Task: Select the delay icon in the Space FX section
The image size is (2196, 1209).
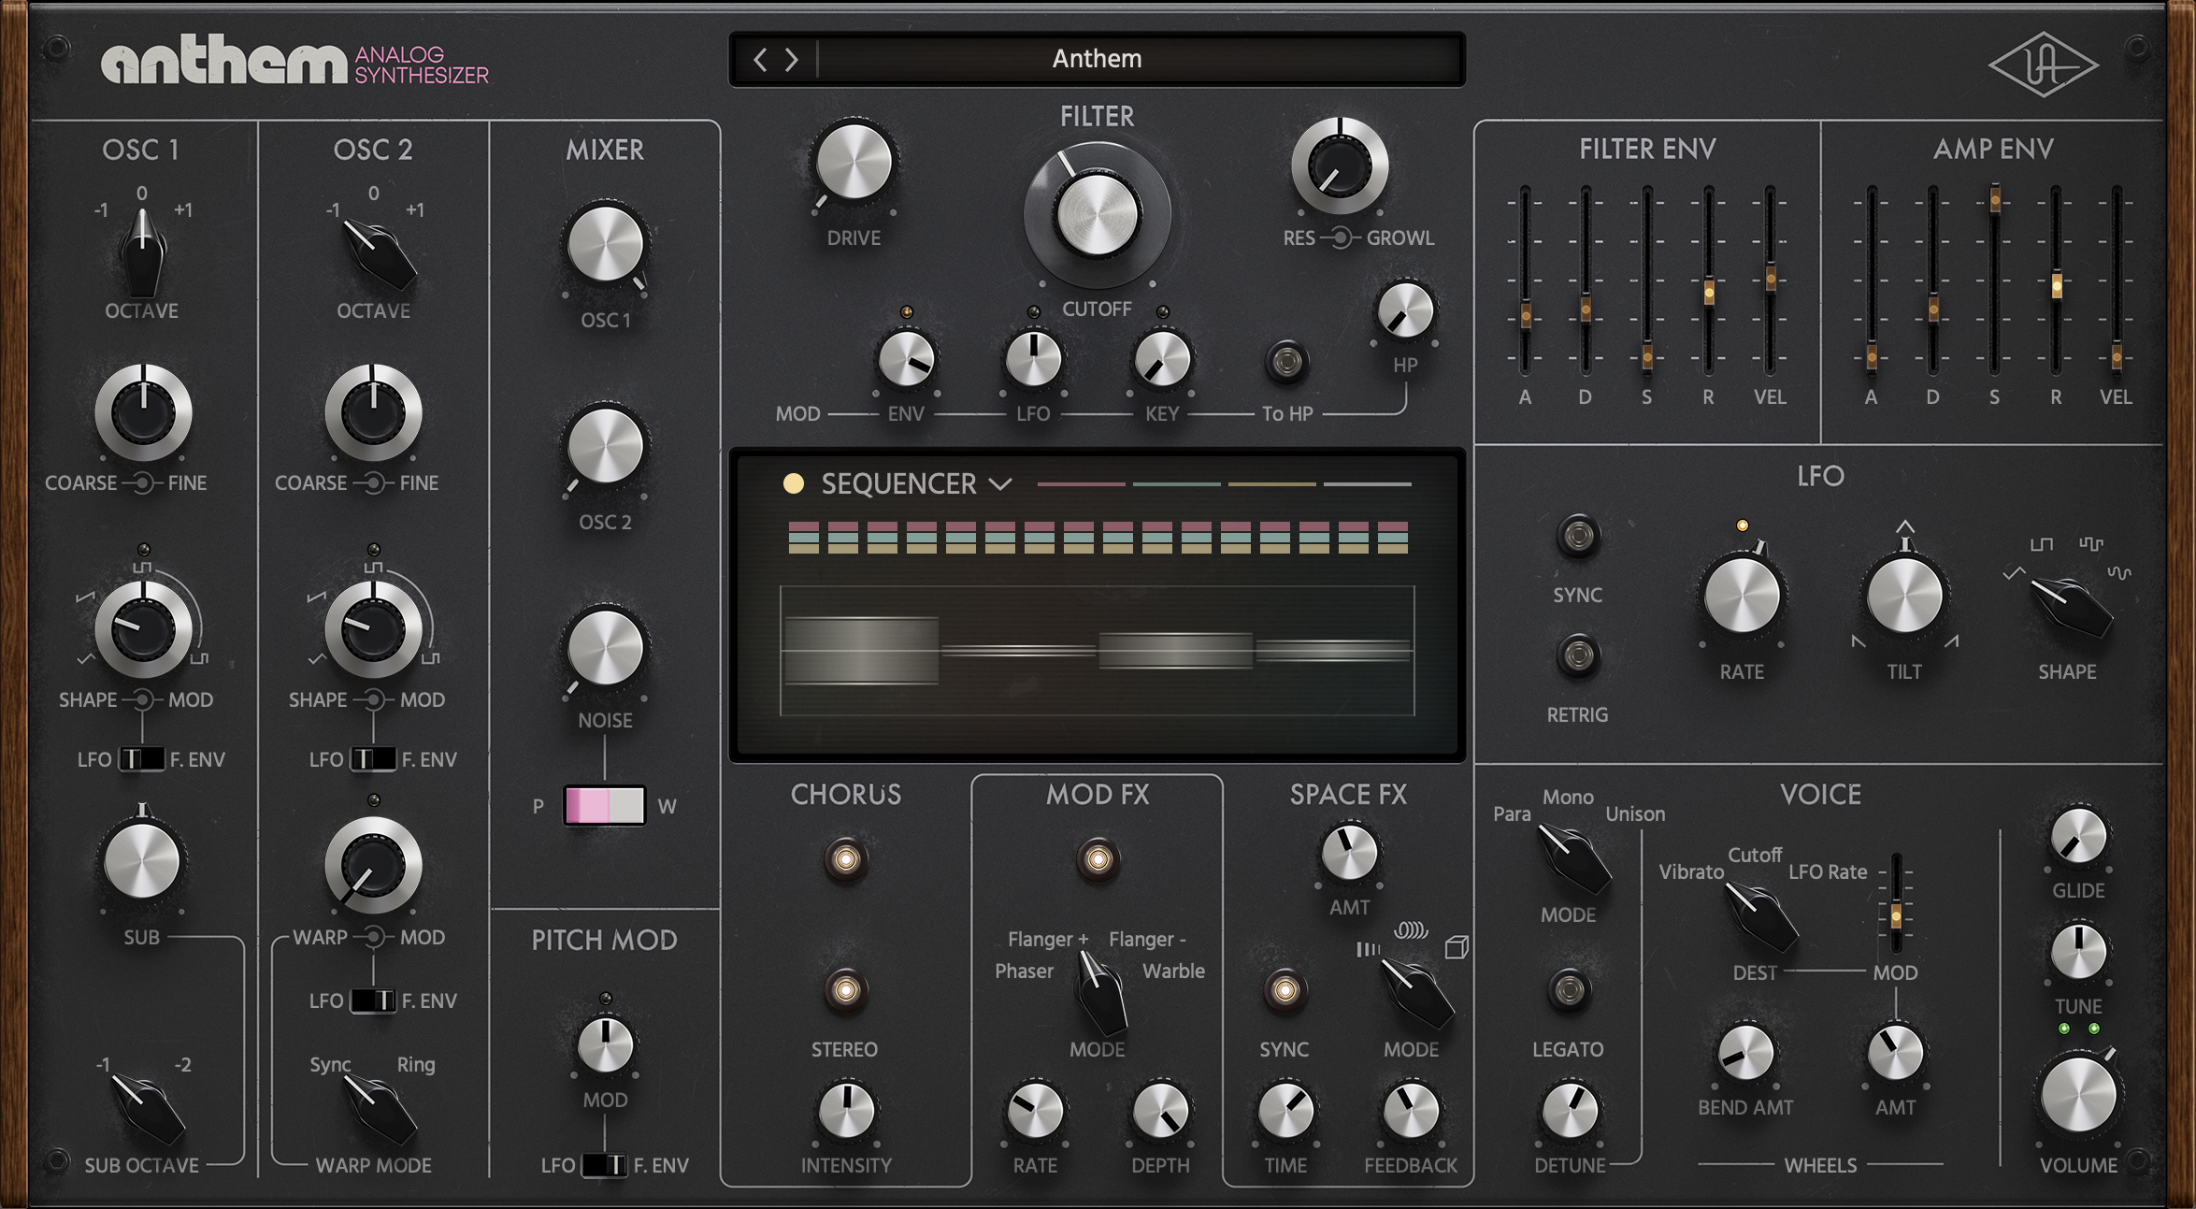Action: pos(1368,947)
